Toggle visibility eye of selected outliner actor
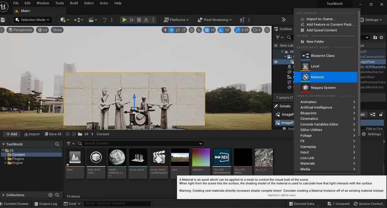Screen dimensions: 387x208 [276, 62]
